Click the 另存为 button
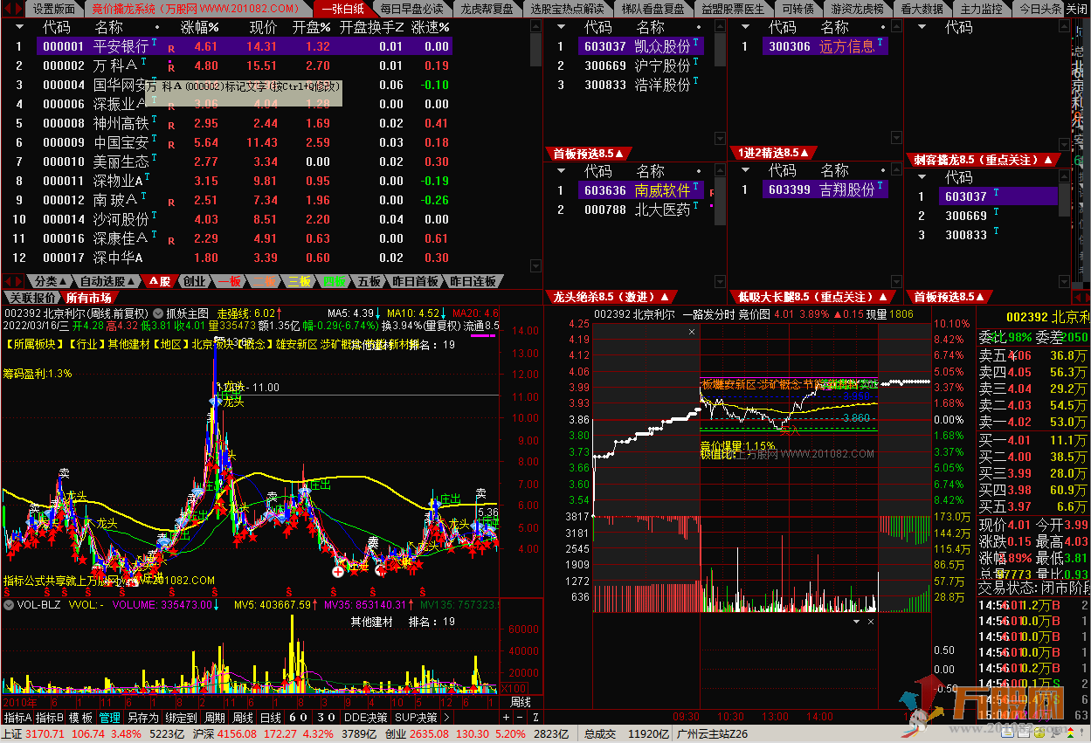This screenshot has height=743, width=1091. (142, 717)
